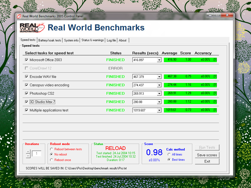The height and width of the screenshot is (188, 251).
Task: Open the System info tab
Action: coord(71,40)
